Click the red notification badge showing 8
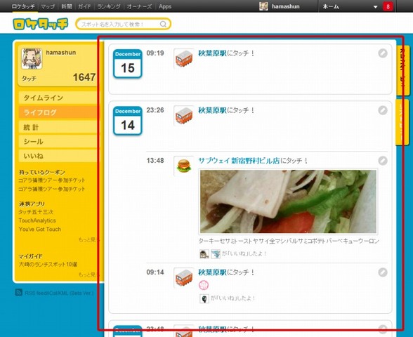Image resolution: width=413 pixels, height=337 pixels. pos(388,6)
